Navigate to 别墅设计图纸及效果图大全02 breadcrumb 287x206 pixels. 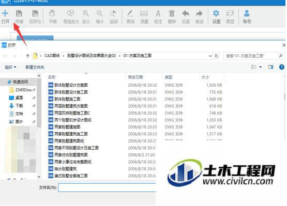coord(92,56)
